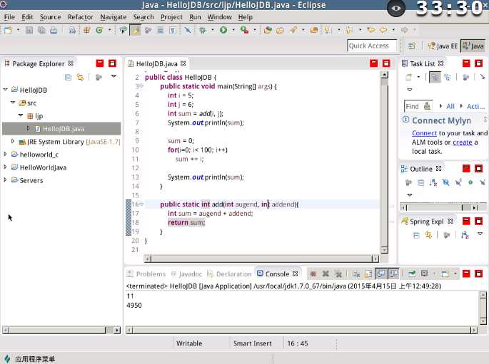
Task: Collapse the ljp package tree node
Action: [x=21, y=115]
